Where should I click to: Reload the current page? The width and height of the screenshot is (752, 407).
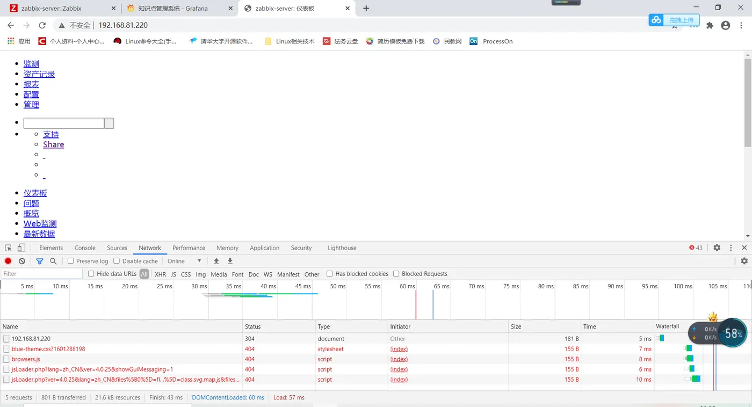pos(42,25)
